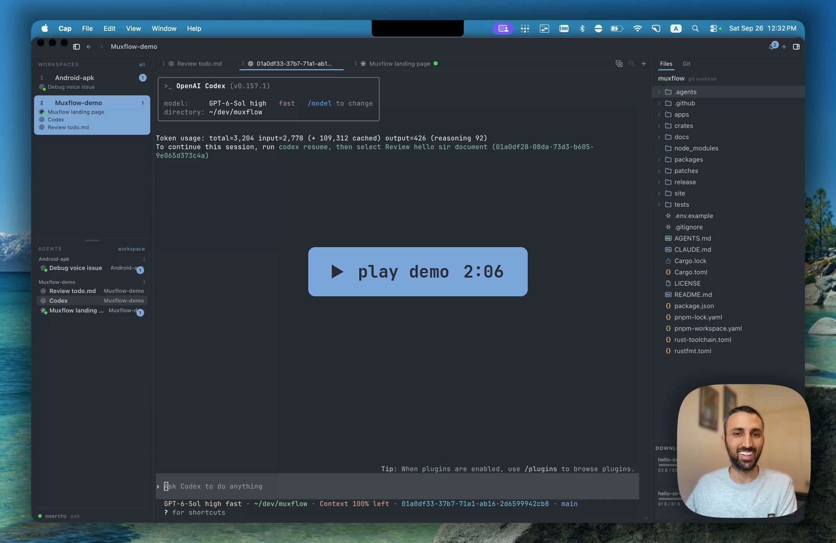836x543 pixels.
Task: Expand the tests folder chevron
Action: tap(659, 204)
